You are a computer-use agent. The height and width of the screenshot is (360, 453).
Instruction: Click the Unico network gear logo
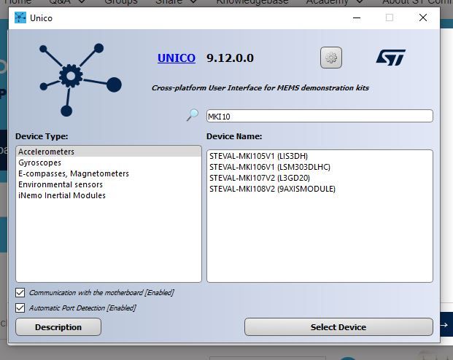[x=80, y=79]
